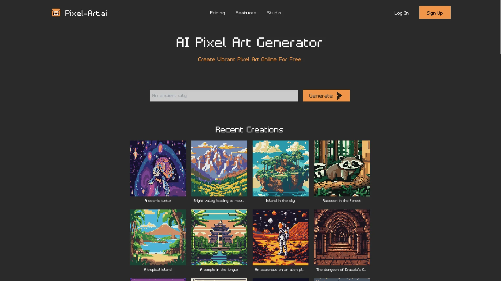Image resolution: width=501 pixels, height=281 pixels.
Task: Open the Pricing page
Action: tap(217, 13)
